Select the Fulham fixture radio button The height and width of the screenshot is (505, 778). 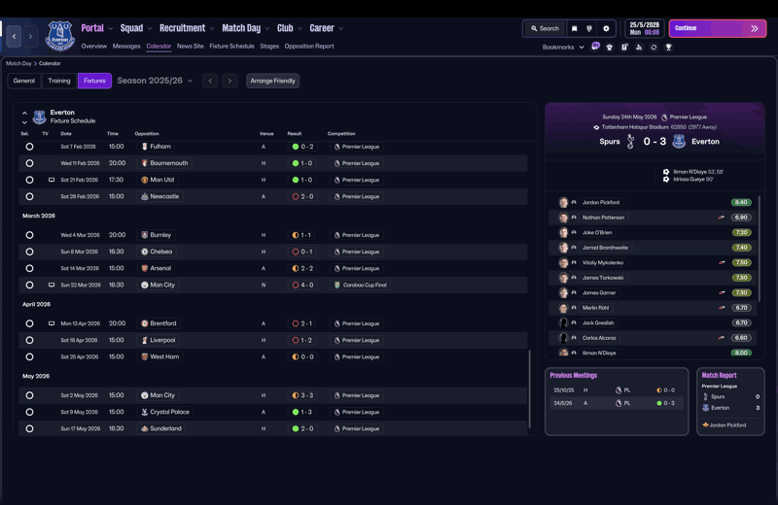(30, 147)
